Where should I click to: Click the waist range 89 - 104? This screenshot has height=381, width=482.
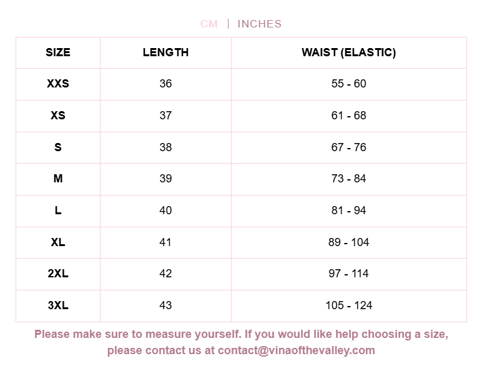[349, 242]
